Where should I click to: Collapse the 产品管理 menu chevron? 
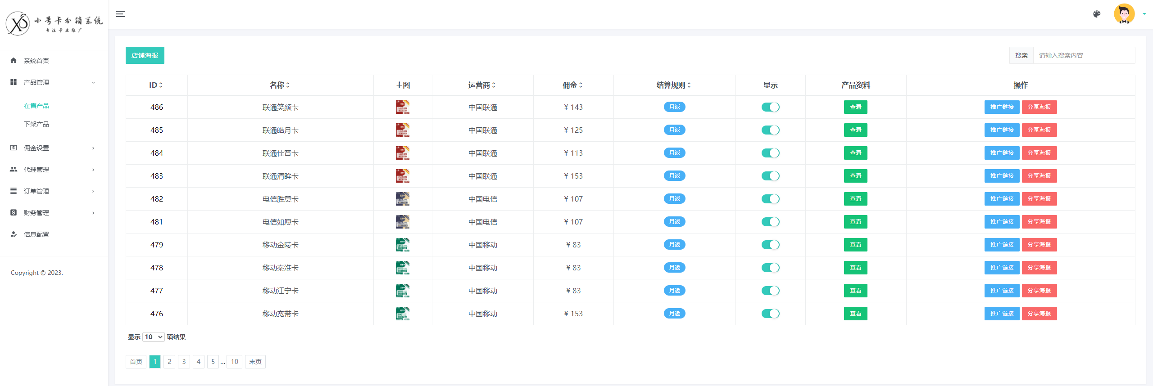pyautogui.click(x=93, y=82)
